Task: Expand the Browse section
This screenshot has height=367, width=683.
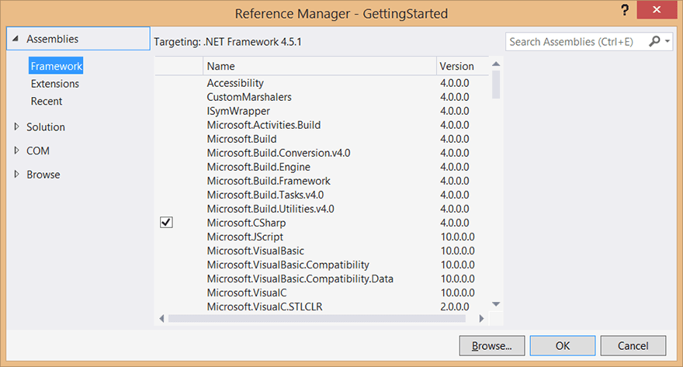Action: 17,175
